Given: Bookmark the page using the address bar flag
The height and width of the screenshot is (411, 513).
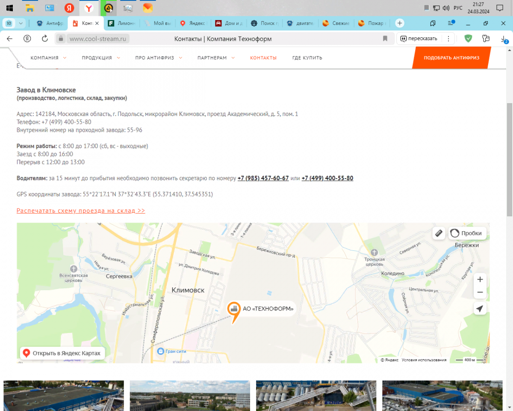Looking at the screenshot, I should pyautogui.click(x=385, y=39).
